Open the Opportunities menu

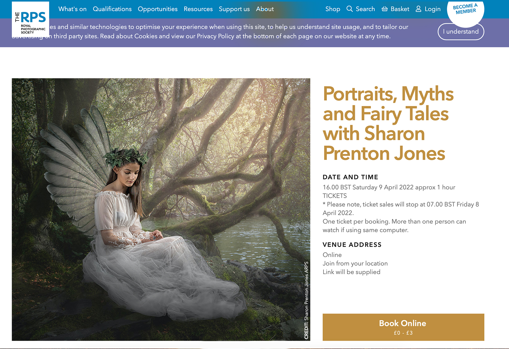pyautogui.click(x=158, y=9)
